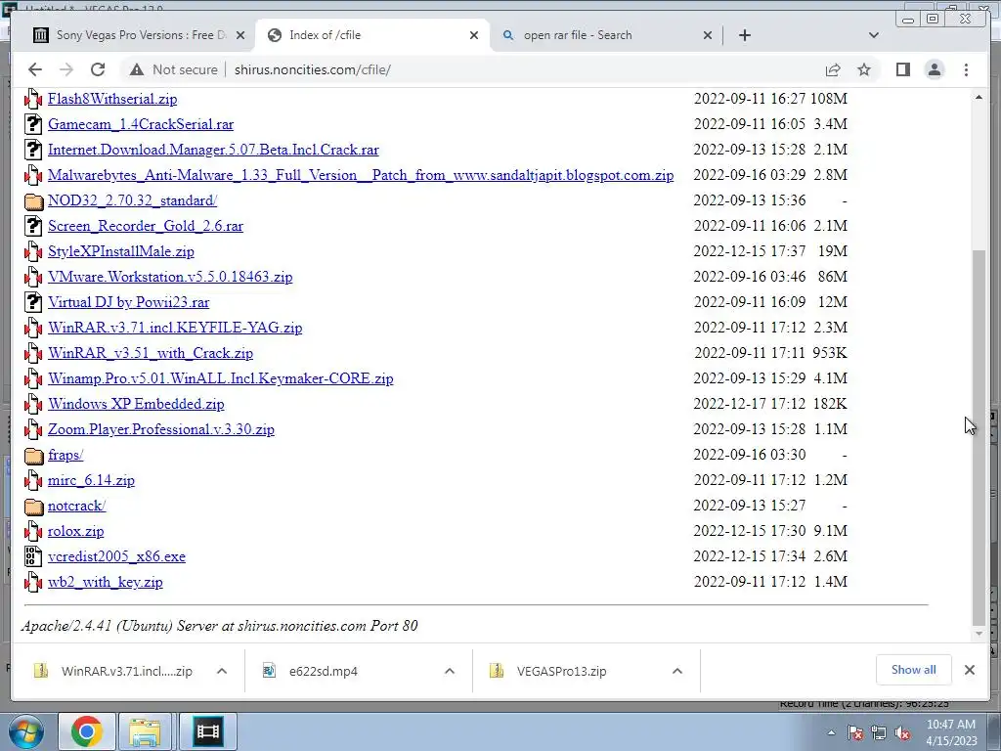Screen dimensions: 1001x751
Task: Download VMware.Workstation.v5.5.0.18463.zip
Action: coord(170,277)
